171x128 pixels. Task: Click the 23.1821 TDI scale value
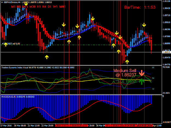click(x=166, y=93)
